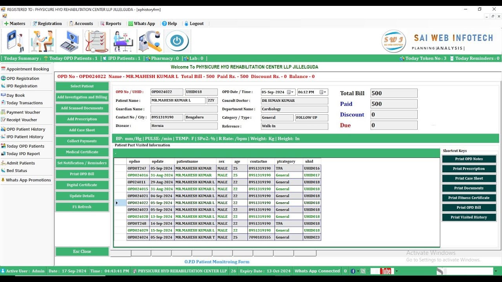Open Admit Patients in sidebar
This screenshot has width=502, height=282.
point(18,163)
